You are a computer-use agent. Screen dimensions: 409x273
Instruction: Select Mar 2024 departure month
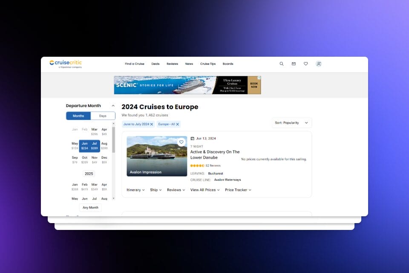[95, 132]
